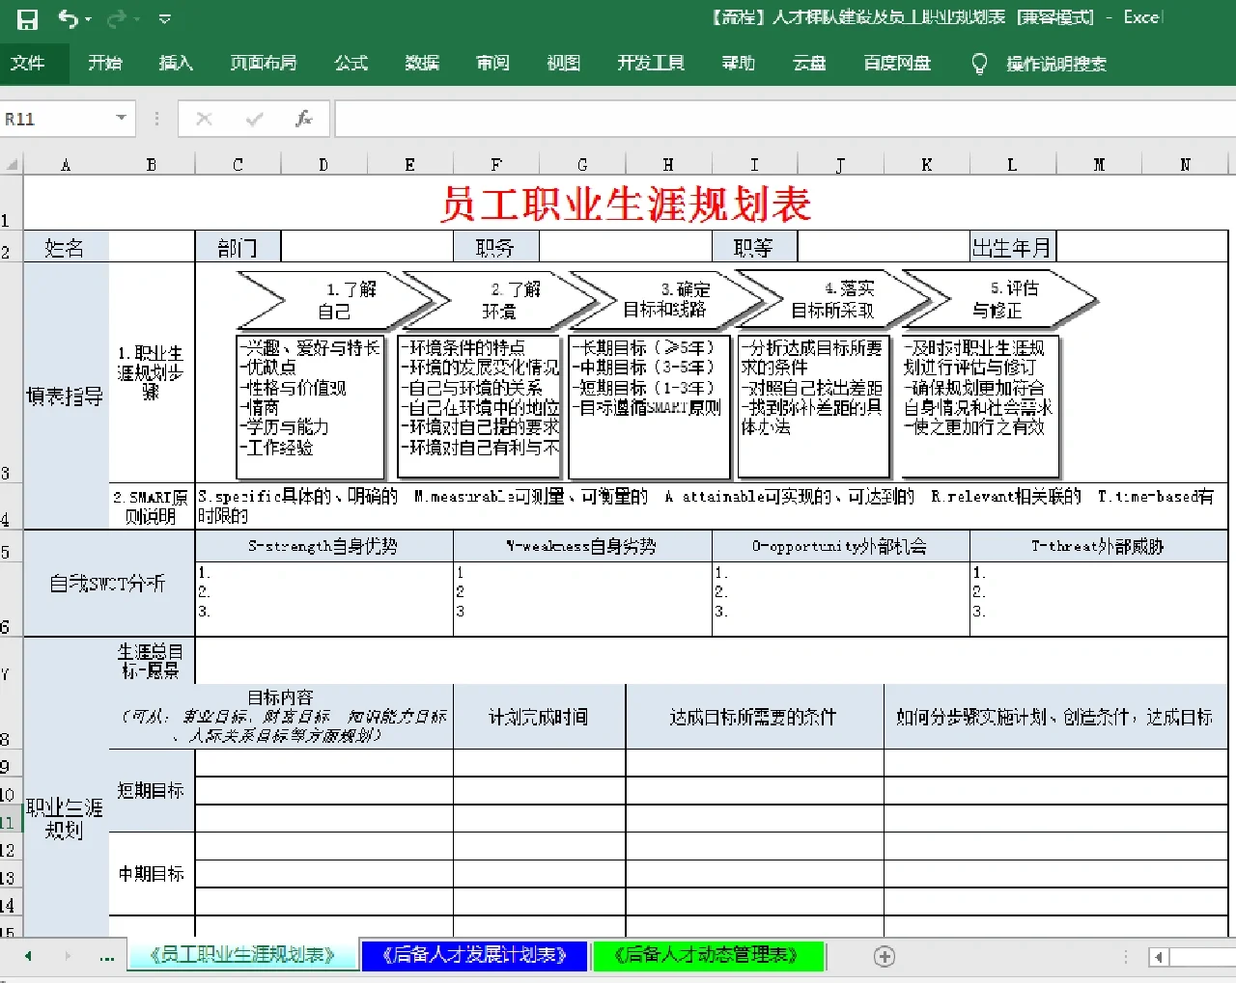Click the arrow shape 5.评估与修正
1236x983 pixels.
(998, 300)
